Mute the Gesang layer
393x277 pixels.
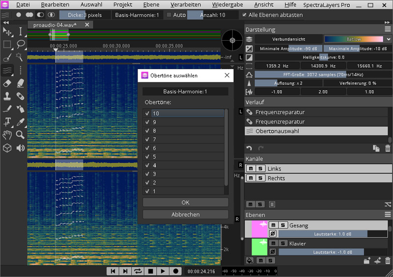[273, 226]
